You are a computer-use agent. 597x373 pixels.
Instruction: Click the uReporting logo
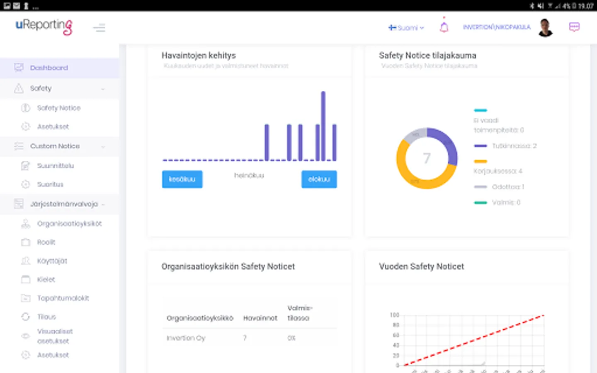click(44, 27)
